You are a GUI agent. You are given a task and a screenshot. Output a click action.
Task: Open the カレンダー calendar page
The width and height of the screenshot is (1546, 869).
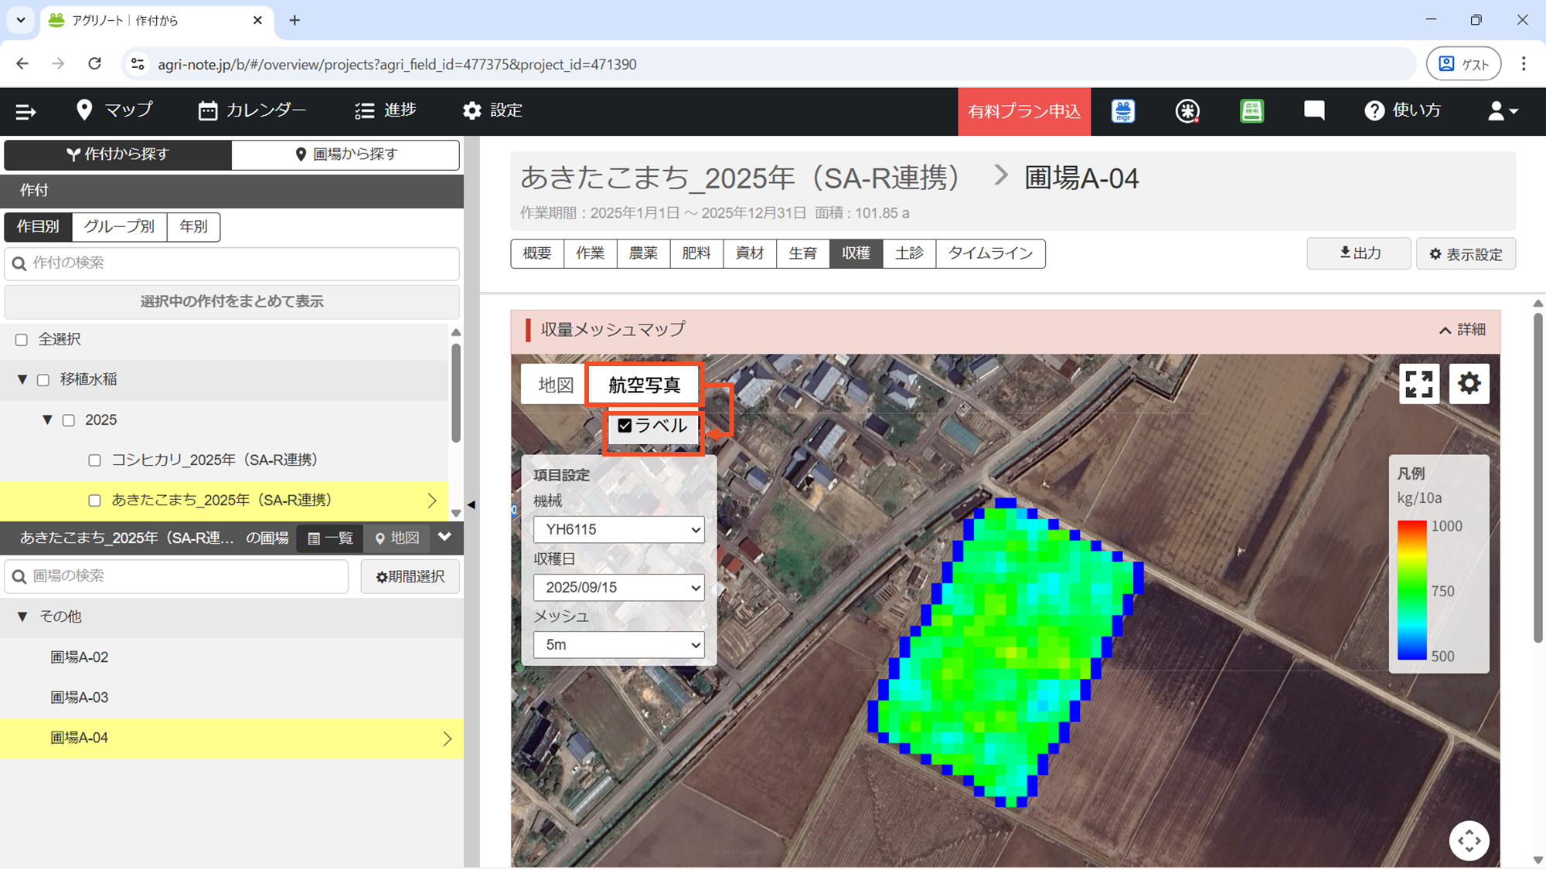click(x=252, y=110)
